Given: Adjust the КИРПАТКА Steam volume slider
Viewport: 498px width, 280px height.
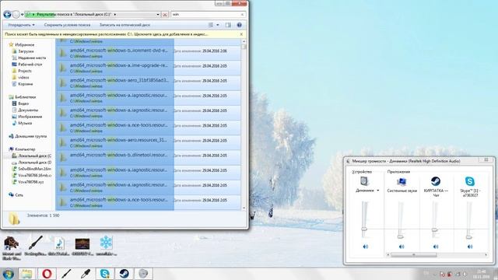Looking at the screenshot, I should 434,229.
